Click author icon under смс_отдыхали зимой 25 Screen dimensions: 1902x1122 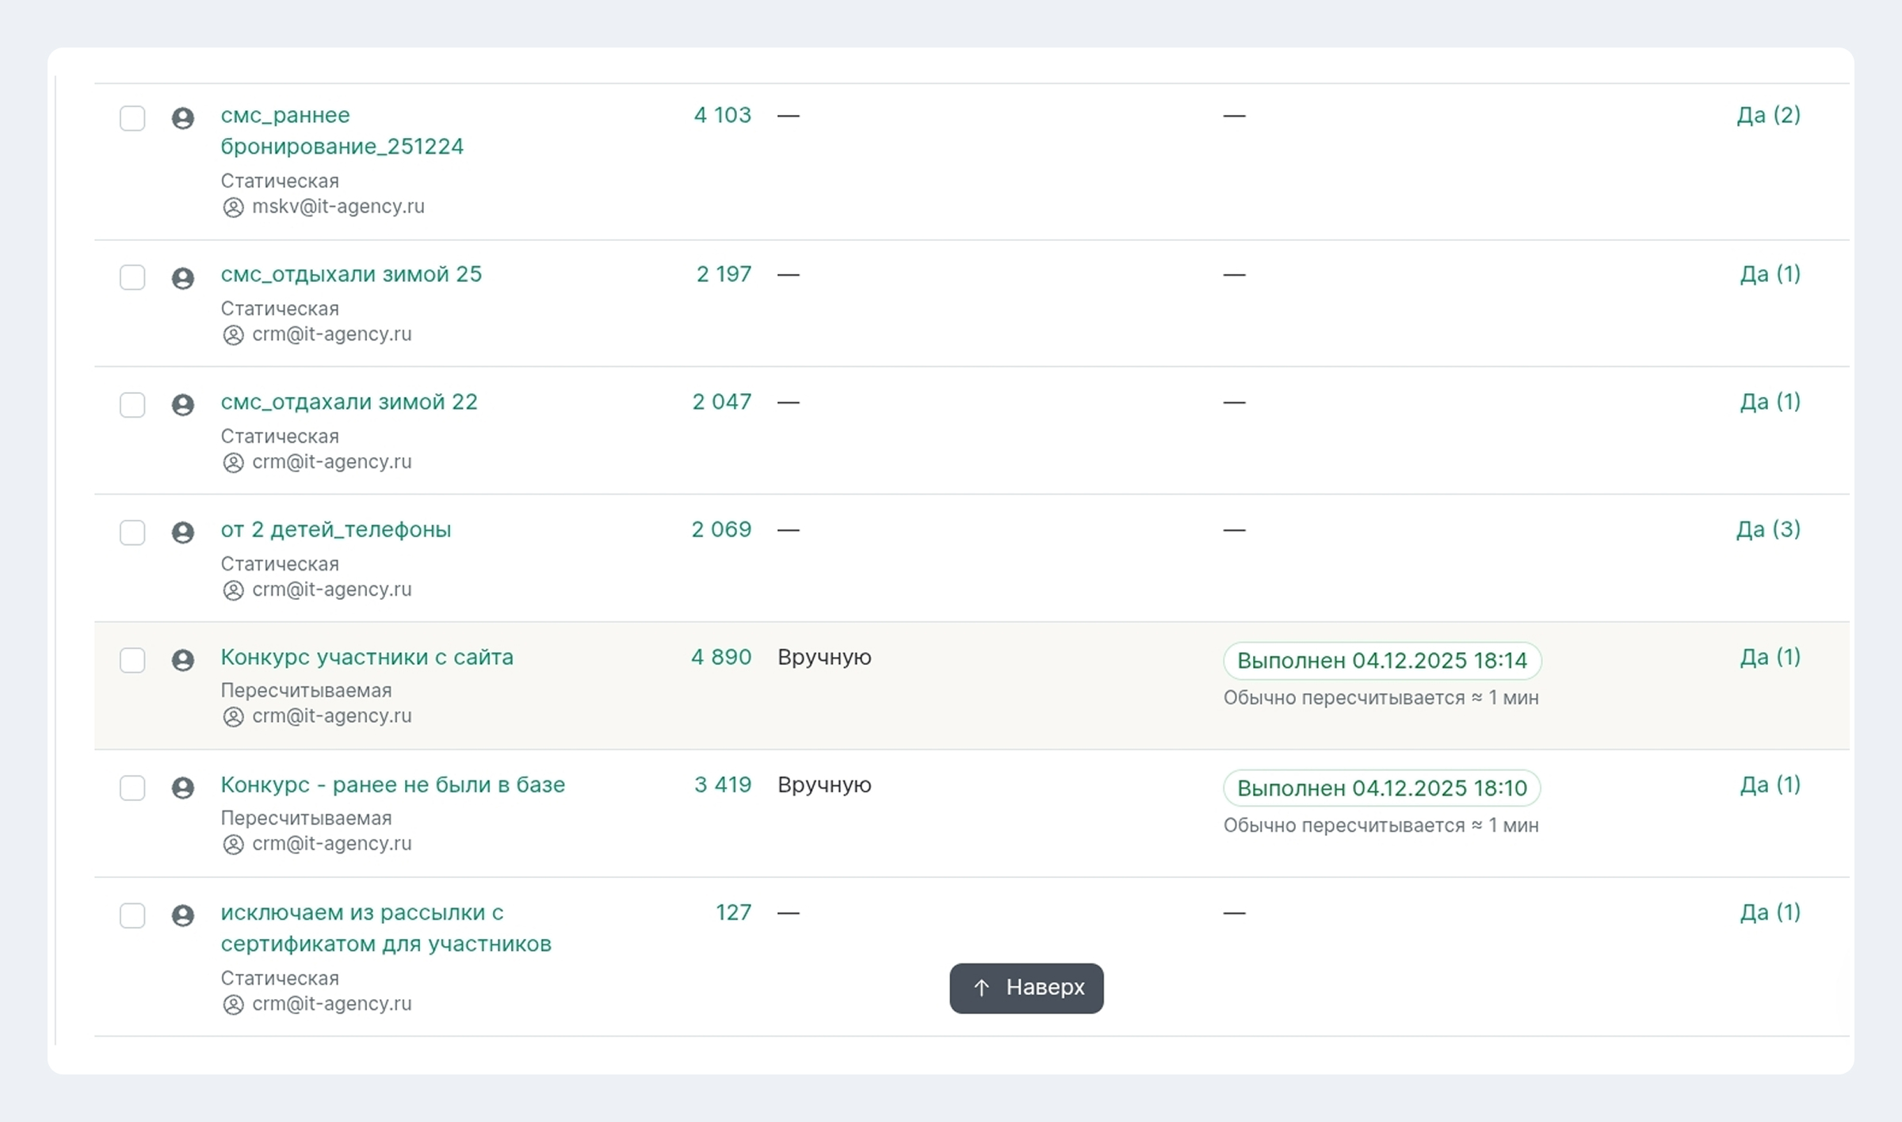(233, 335)
